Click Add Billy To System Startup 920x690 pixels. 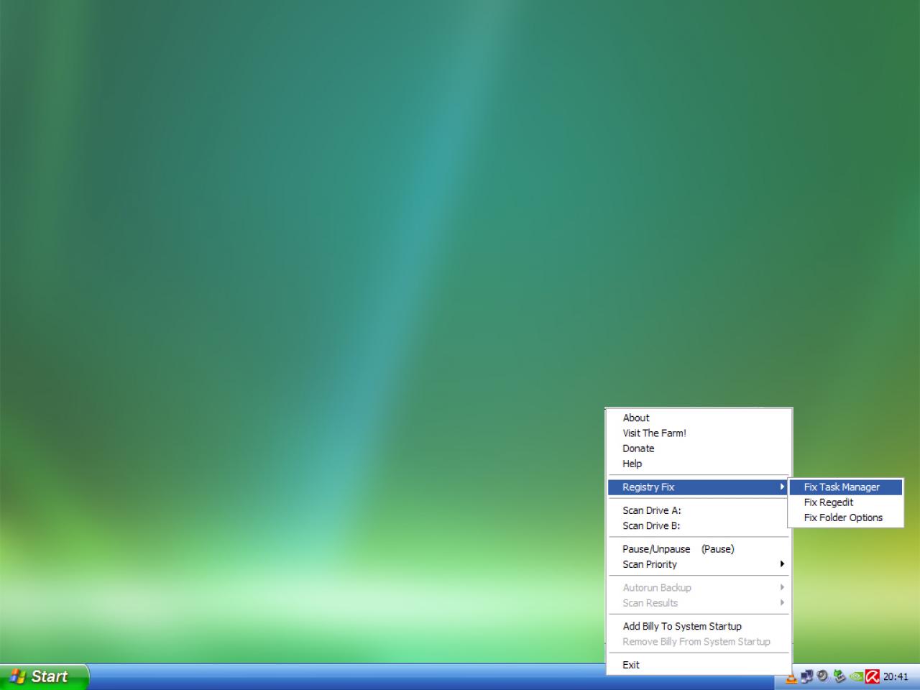point(698,626)
